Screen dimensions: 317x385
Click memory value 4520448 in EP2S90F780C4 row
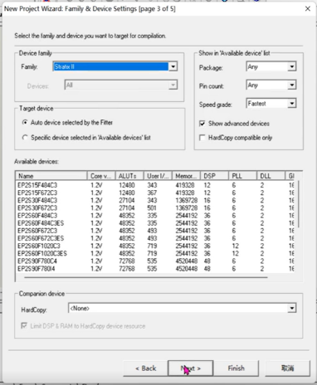tap(187, 261)
